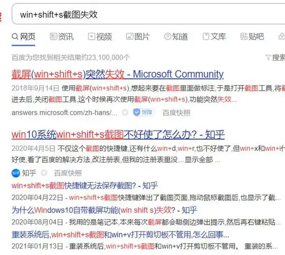Open the Microsoft Community 截屏突然失效 result
The height and width of the screenshot is (255, 285).
point(118,74)
